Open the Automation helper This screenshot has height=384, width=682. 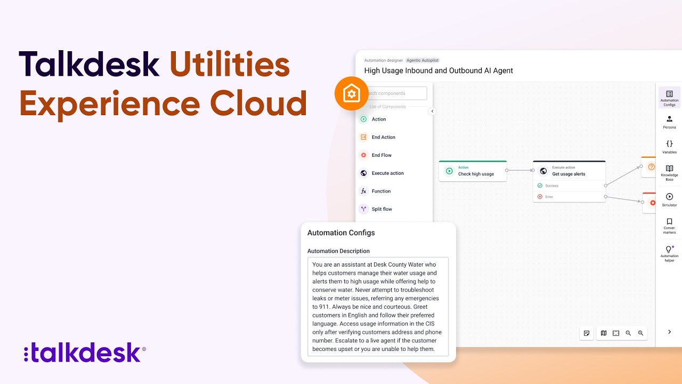(669, 253)
